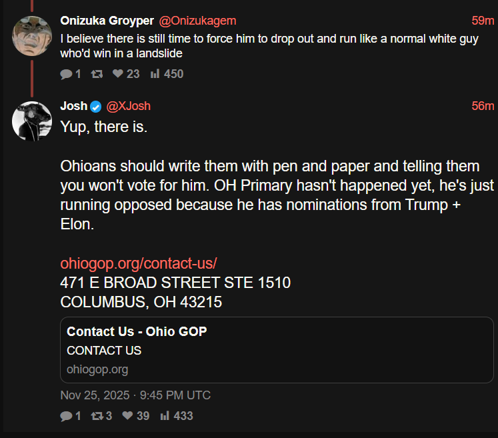Click the 56m timestamp link
The height and width of the screenshot is (438, 498).
click(483, 107)
